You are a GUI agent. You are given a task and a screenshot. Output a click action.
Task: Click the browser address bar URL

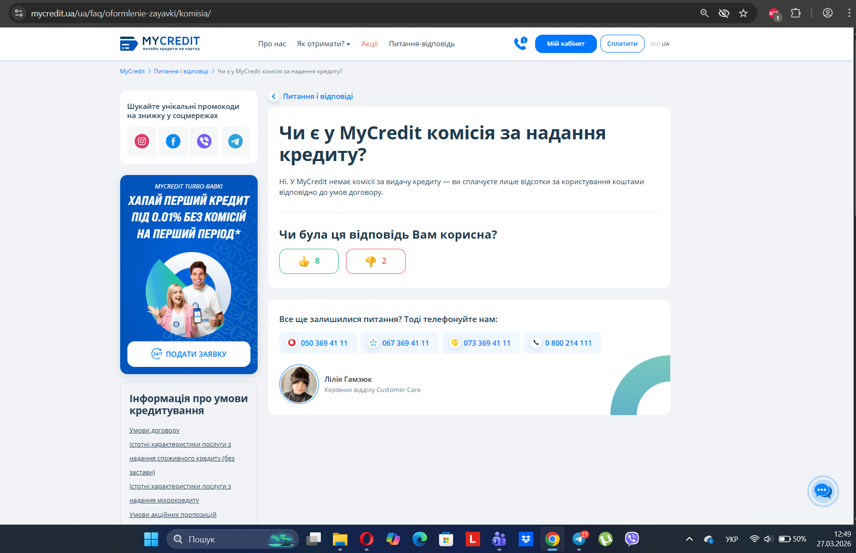click(x=121, y=13)
